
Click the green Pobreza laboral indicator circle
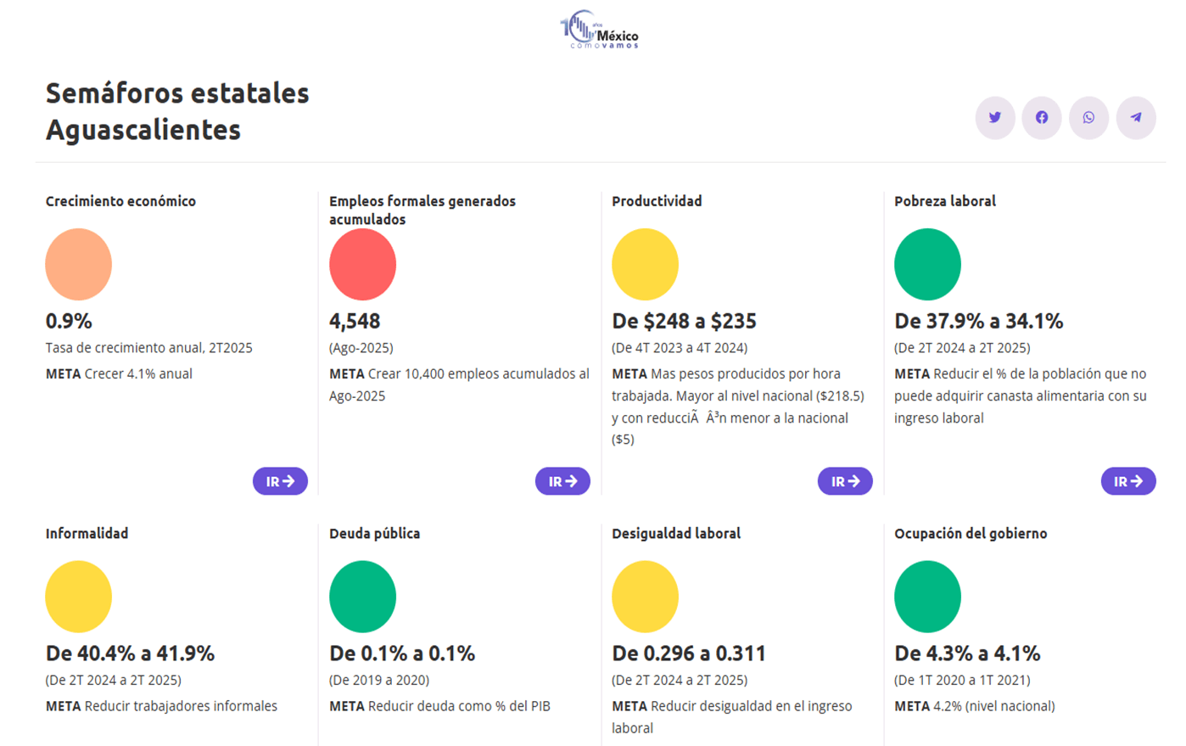click(x=927, y=264)
